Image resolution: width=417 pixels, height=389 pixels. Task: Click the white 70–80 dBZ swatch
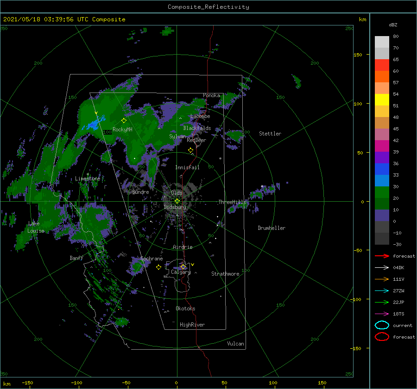click(x=382, y=42)
